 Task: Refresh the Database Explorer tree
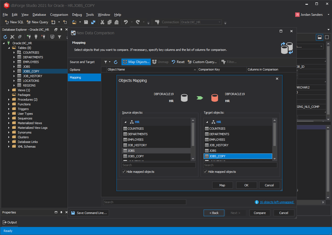(x=5, y=36)
